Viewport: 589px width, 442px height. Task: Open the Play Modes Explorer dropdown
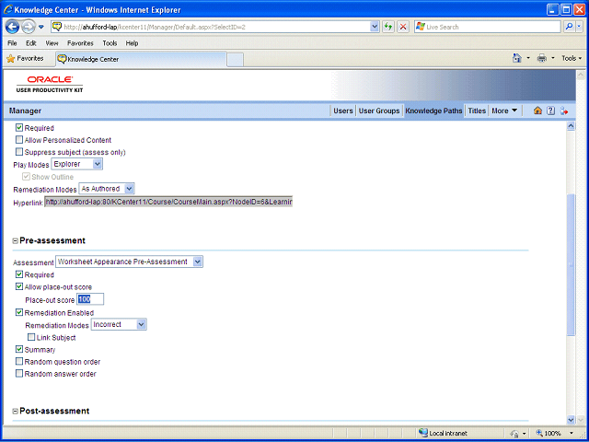pyautogui.click(x=76, y=164)
